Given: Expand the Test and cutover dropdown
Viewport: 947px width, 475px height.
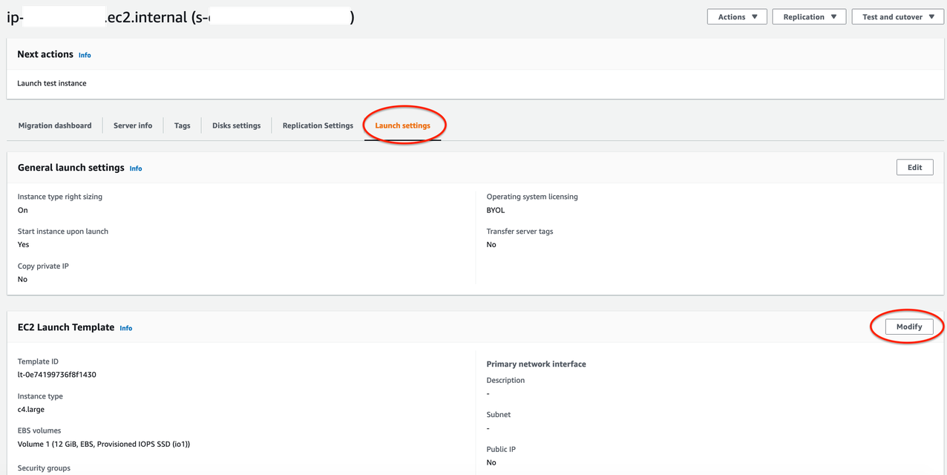Looking at the screenshot, I should click(897, 16).
